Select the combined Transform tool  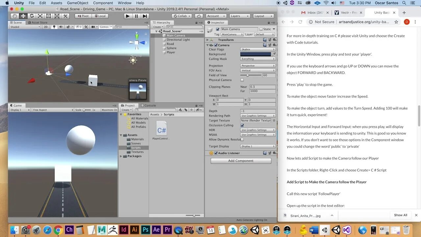click(57, 16)
